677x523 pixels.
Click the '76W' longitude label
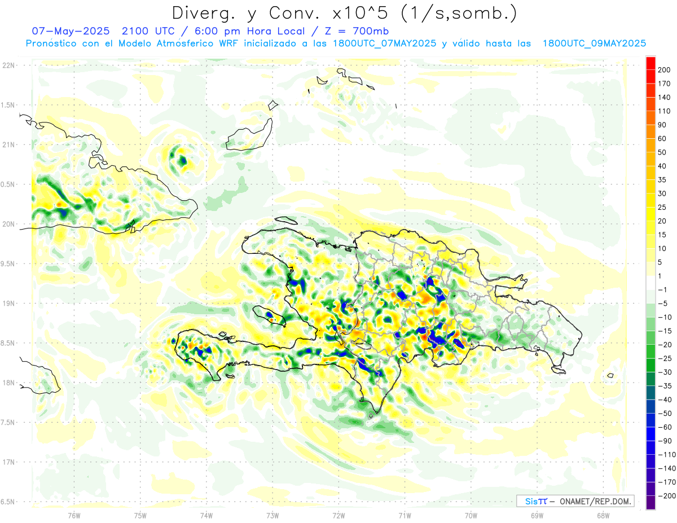[74, 515]
